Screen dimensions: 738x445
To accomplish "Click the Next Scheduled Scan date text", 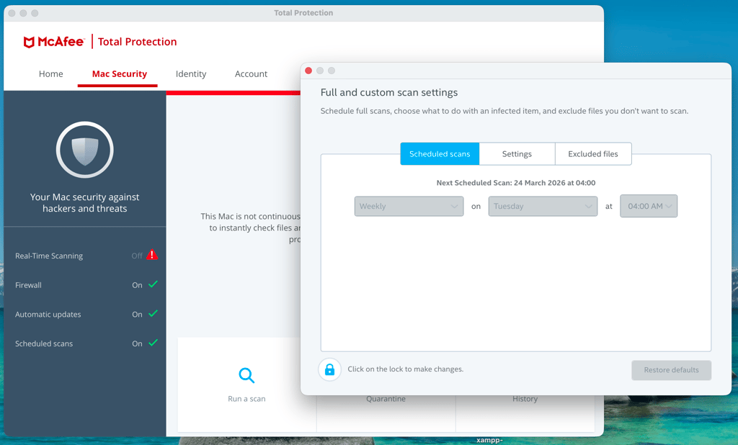I will 516,182.
